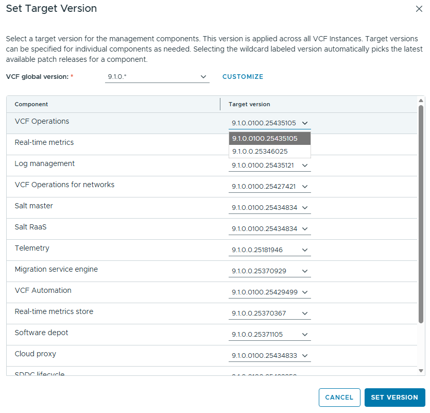Select the Salt RaaS row label

[x=31, y=227]
